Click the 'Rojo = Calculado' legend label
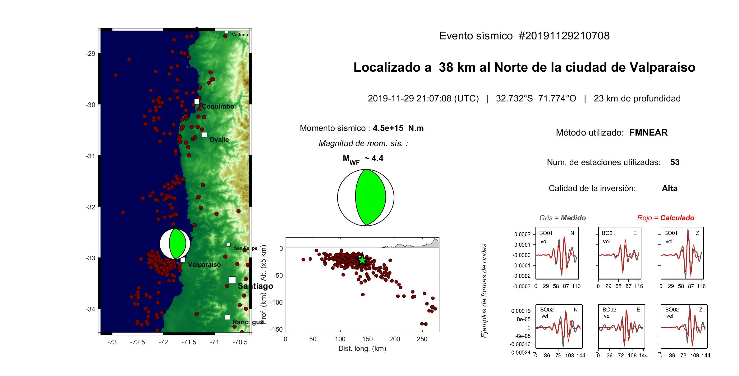Screen dimensions: 739x376 (665, 218)
